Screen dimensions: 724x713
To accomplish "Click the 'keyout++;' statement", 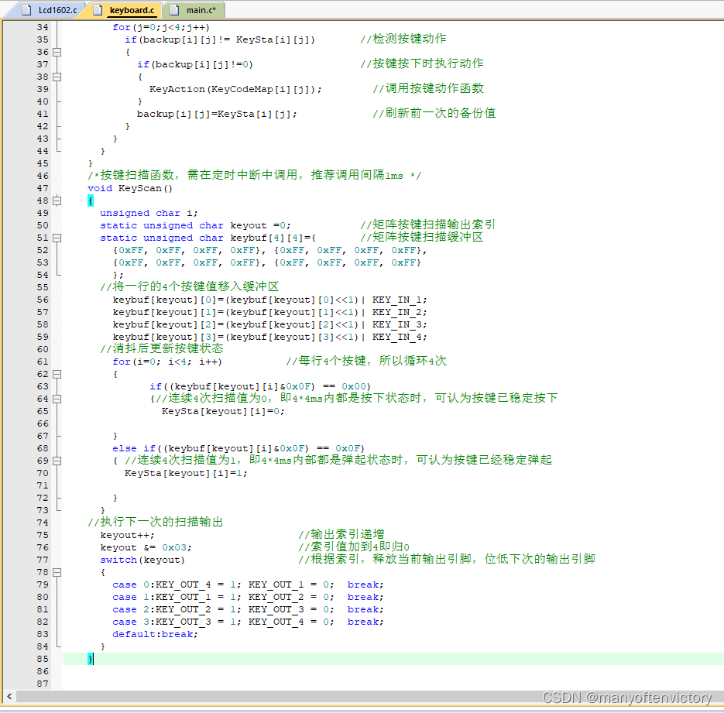I will tap(128, 535).
